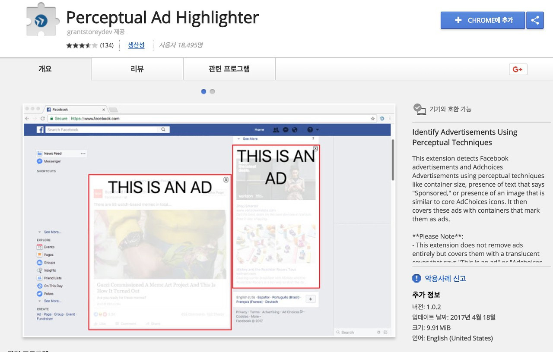Click the description starting 'This extension detects Facebook'
The width and height of the screenshot is (553, 352).
pos(478,189)
